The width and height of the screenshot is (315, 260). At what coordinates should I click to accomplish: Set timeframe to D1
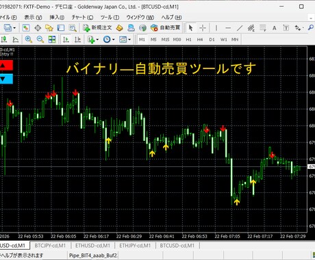pos(212,40)
